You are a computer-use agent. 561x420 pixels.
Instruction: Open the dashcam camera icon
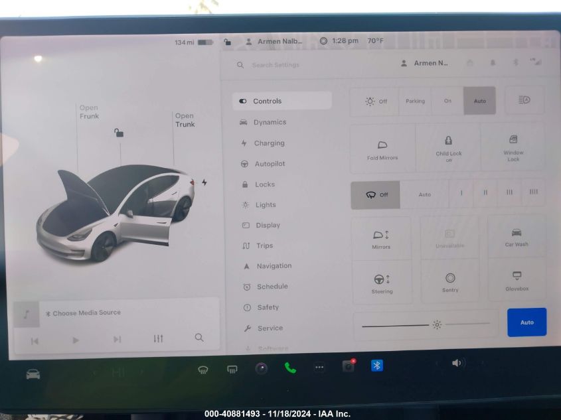click(348, 366)
